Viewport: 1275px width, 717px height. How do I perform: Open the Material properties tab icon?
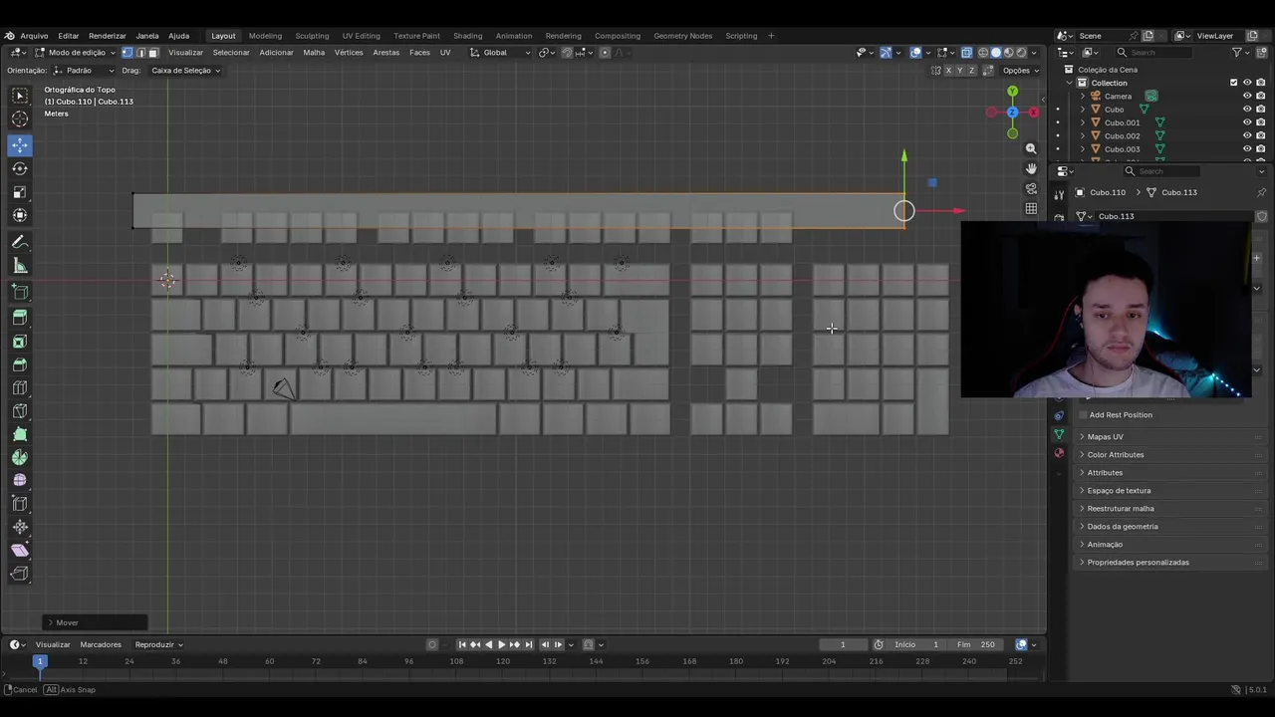point(1059,453)
